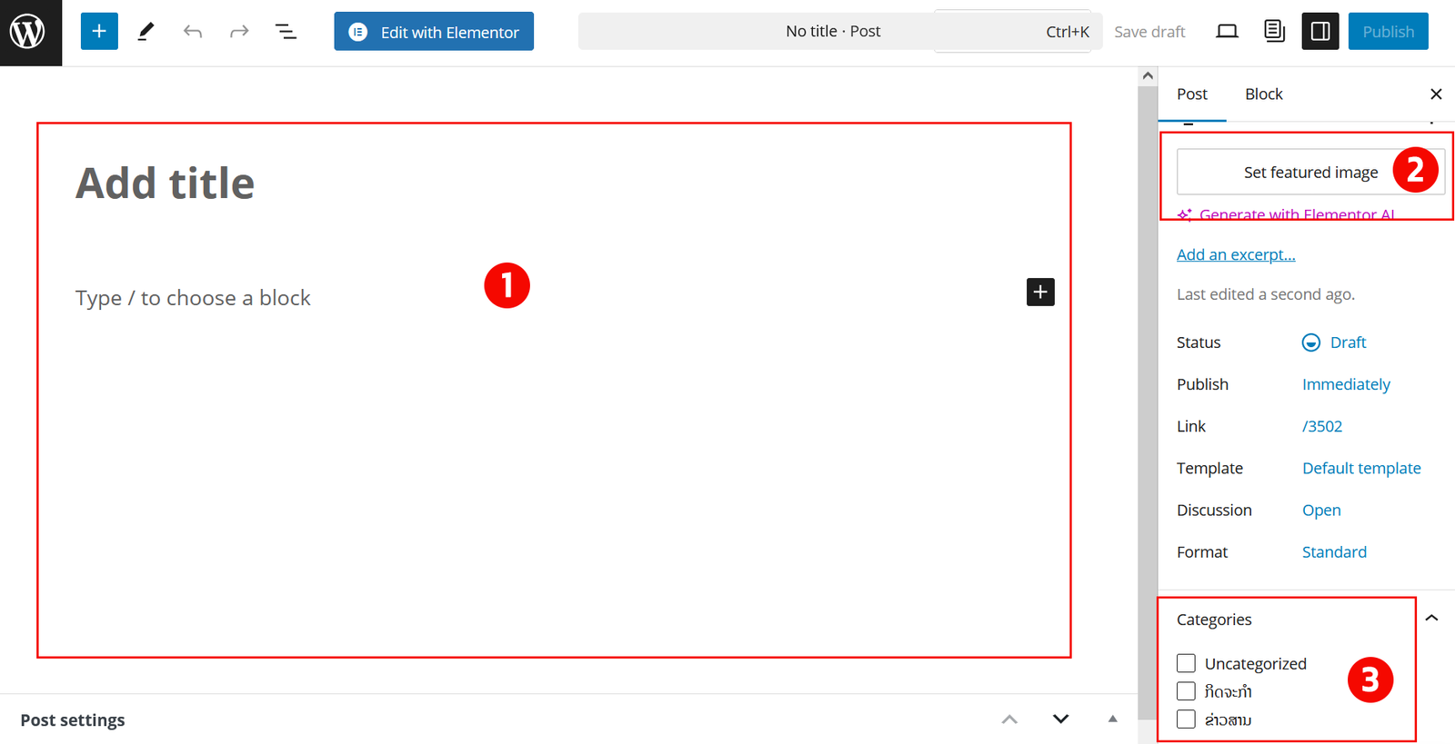Image resolution: width=1455 pixels, height=744 pixels.
Task: Open the Document Overview list icon
Action: (286, 32)
